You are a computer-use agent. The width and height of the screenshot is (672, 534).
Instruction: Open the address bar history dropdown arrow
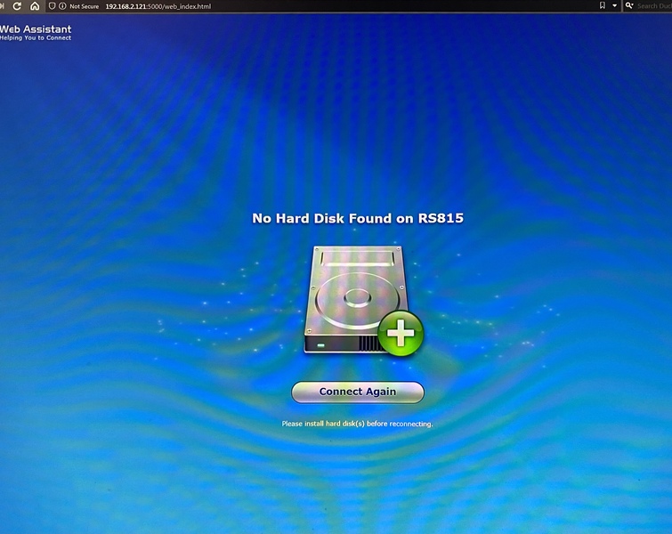point(614,5)
